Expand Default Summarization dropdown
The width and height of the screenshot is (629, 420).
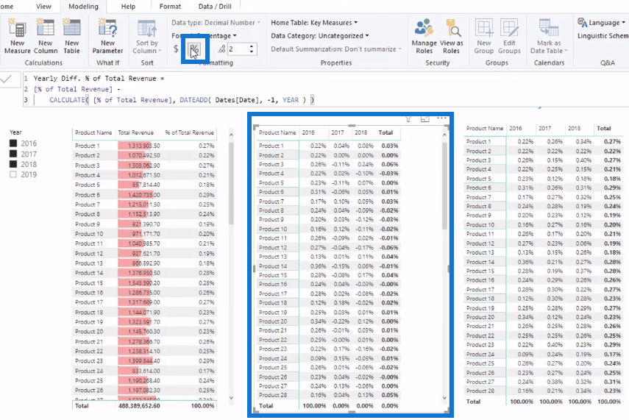click(336, 49)
